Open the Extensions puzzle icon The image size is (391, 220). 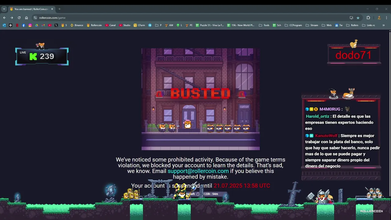368,18
